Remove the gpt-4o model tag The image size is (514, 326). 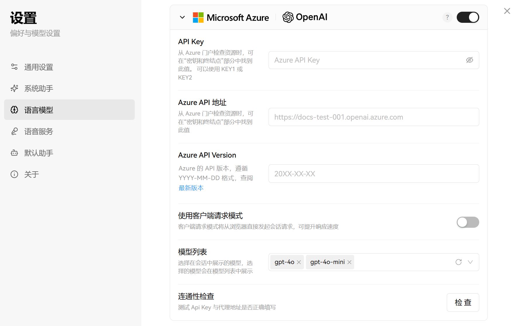click(299, 262)
